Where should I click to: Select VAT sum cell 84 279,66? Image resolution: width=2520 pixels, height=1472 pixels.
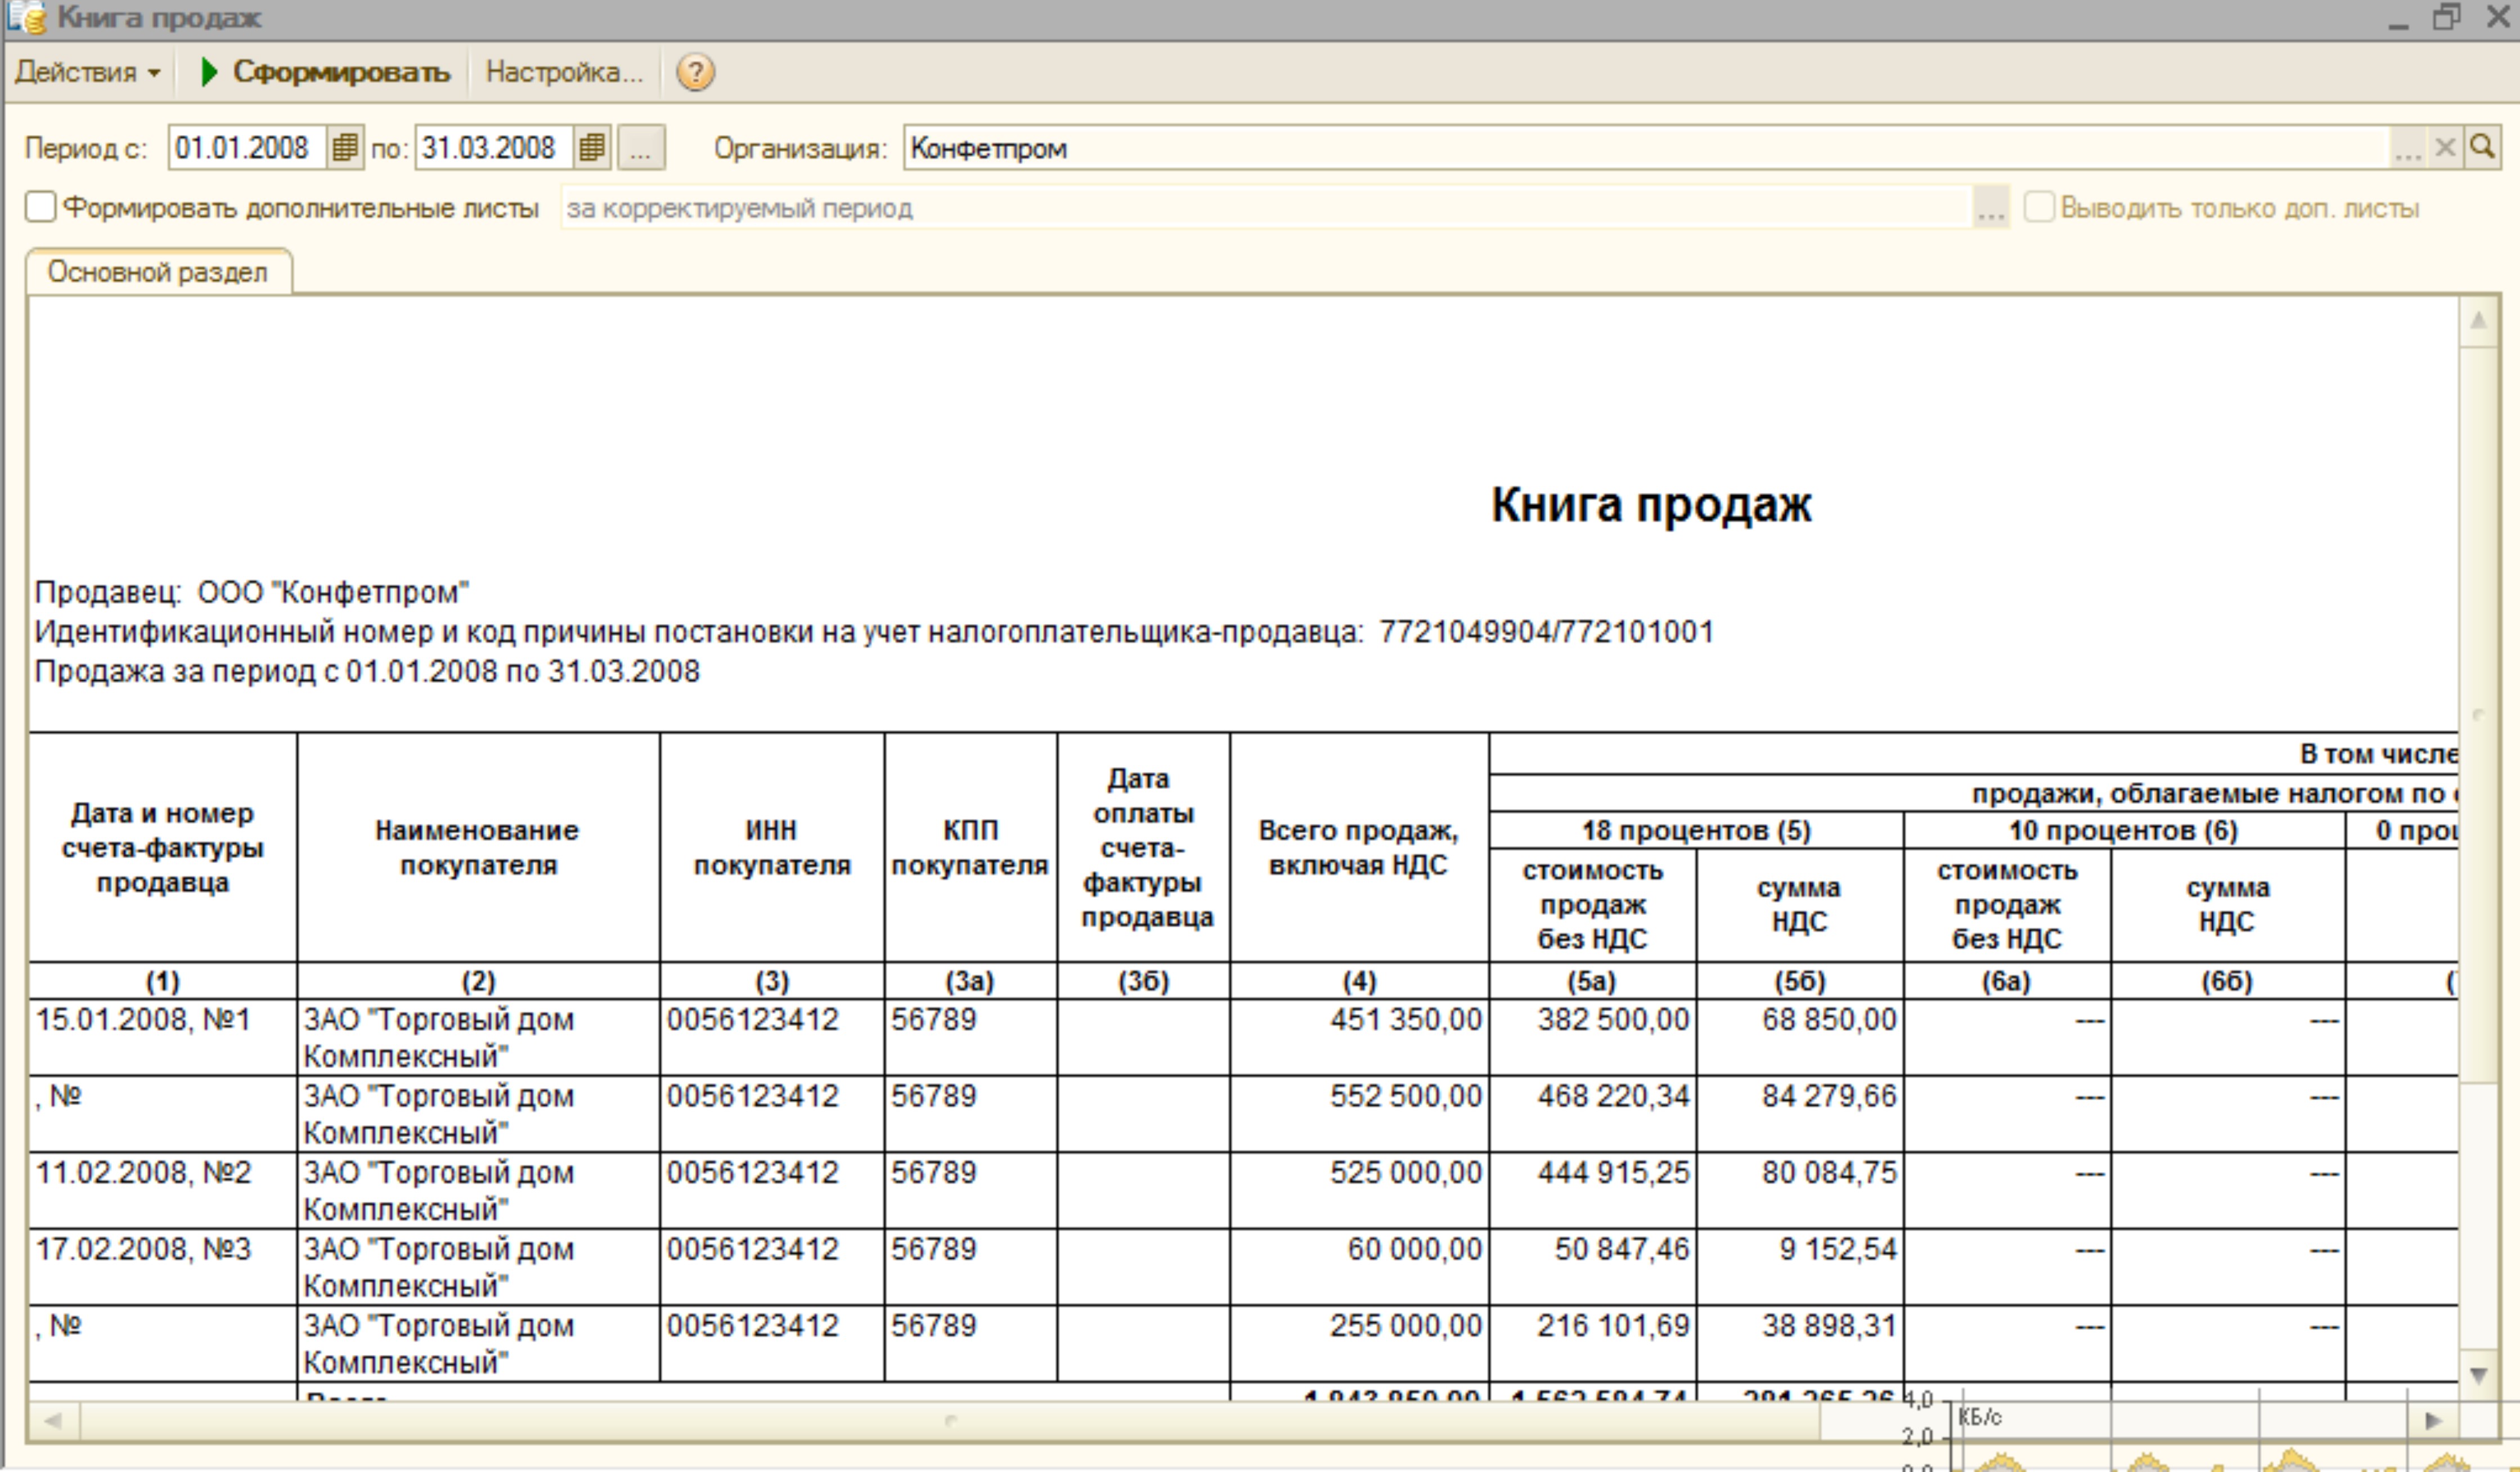[x=1800, y=1115]
